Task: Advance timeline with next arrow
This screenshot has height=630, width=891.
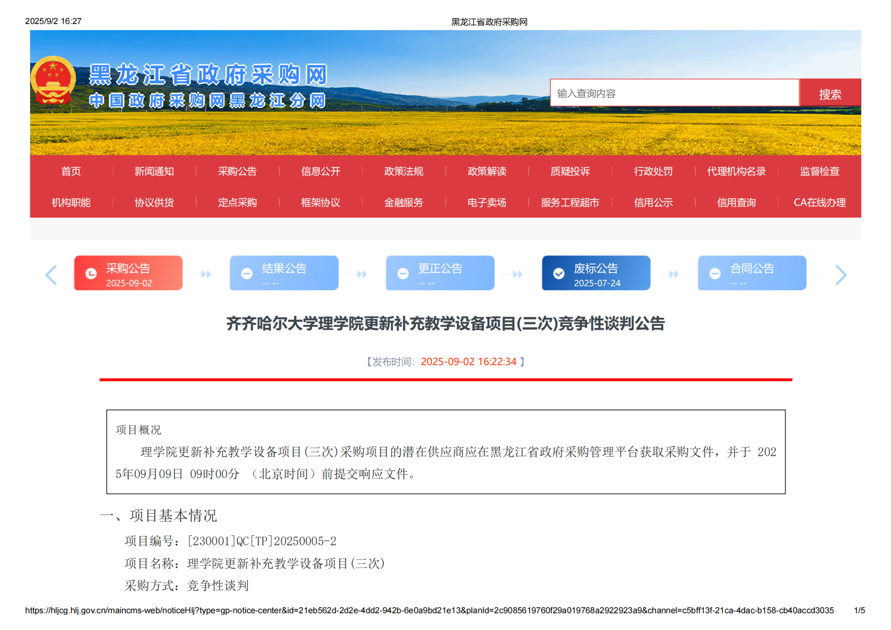Action: click(x=841, y=275)
